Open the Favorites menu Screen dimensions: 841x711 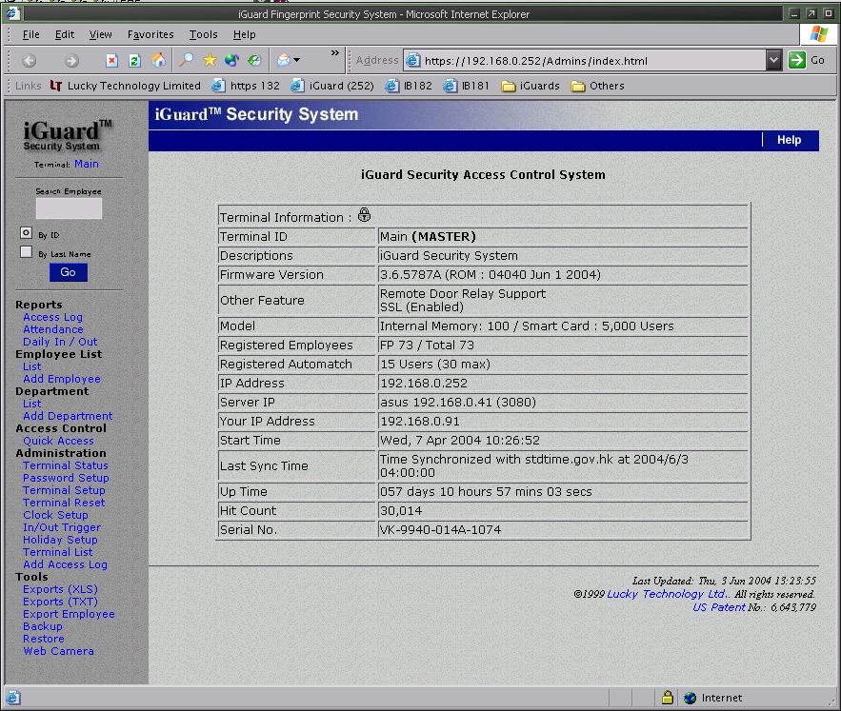(x=150, y=33)
